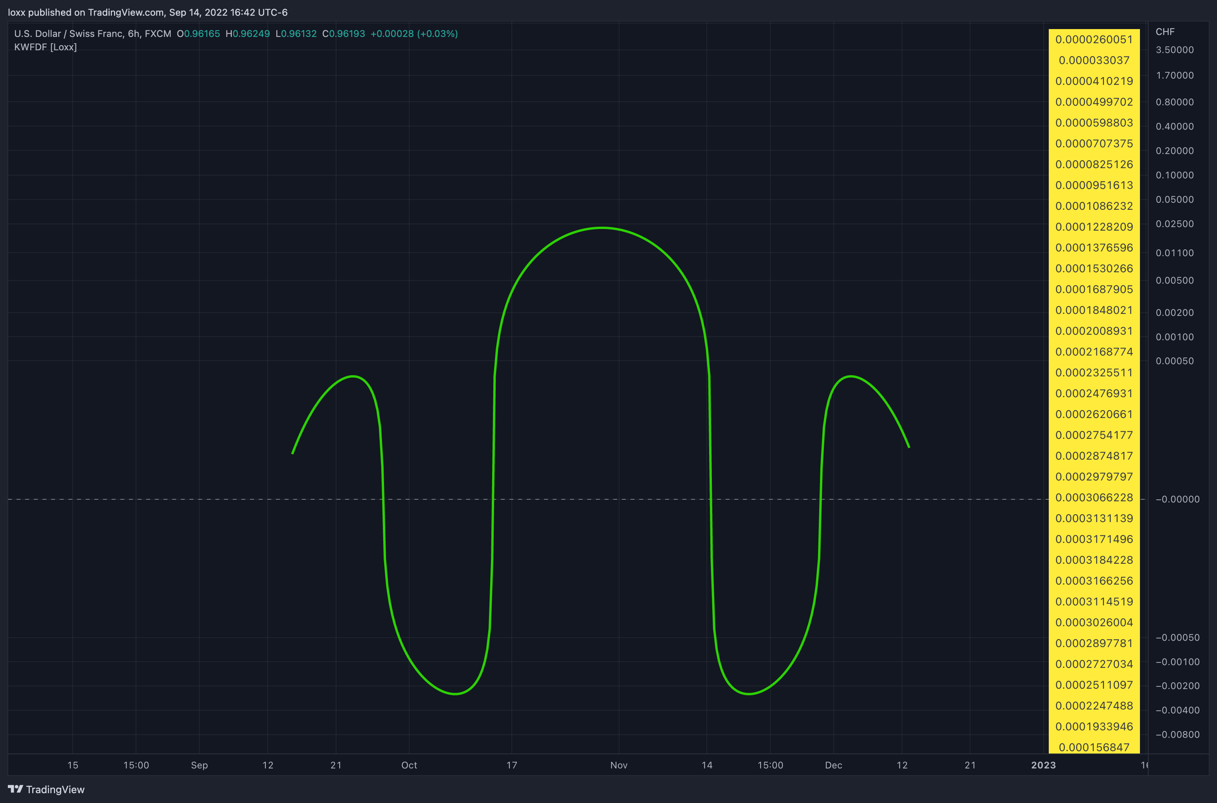Click the 0.0000260051 table cell

pyautogui.click(x=1094, y=39)
